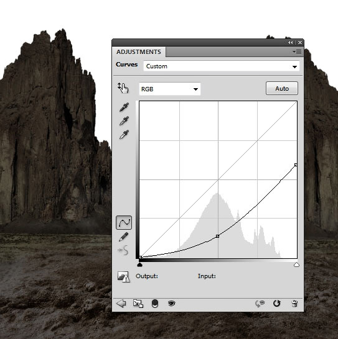Click the Output label
Image resolution: width=338 pixels, height=339 pixels.
(147, 276)
